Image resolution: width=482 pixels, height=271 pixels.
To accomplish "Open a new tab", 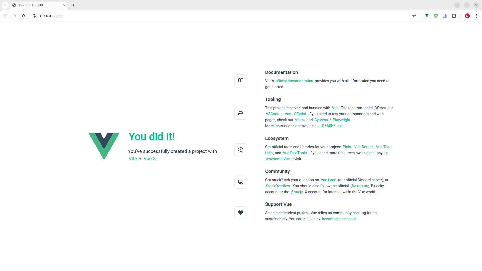I will 73,5.
